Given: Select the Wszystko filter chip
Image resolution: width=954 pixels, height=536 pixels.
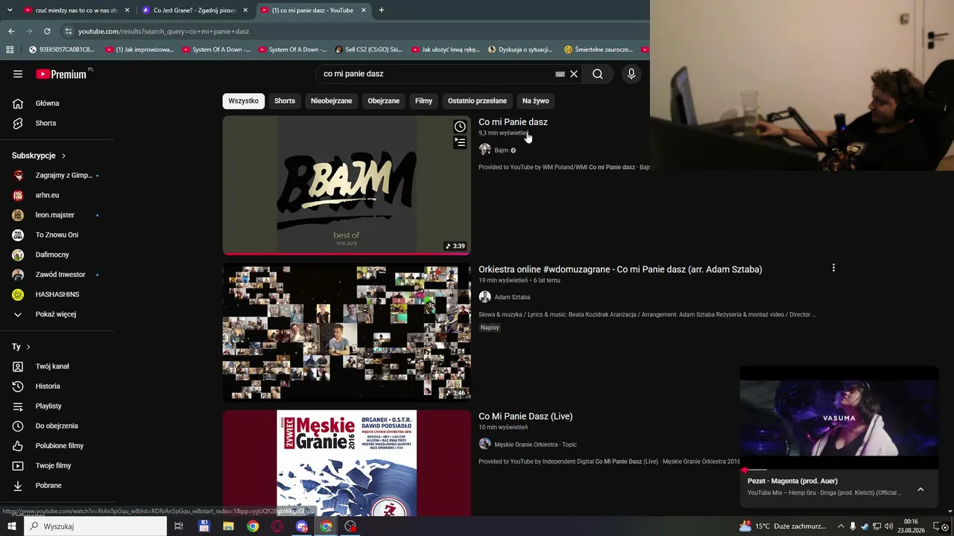Looking at the screenshot, I should pos(244,100).
